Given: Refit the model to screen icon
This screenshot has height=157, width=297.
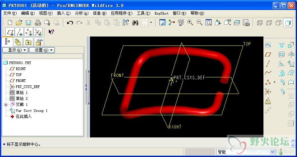Looking at the screenshot, I should [x=209, y=23].
